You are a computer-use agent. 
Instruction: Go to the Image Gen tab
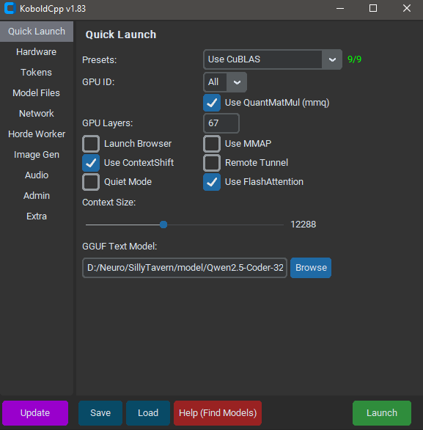coord(37,155)
